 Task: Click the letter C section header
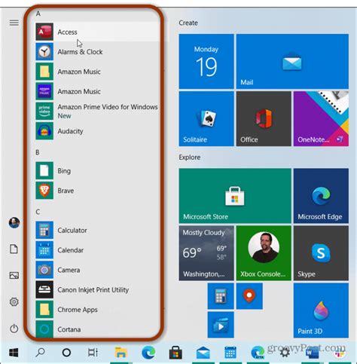tap(38, 212)
